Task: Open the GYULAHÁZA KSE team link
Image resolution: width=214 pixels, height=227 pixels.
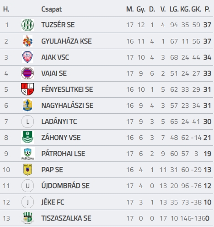Action: click(x=66, y=41)
